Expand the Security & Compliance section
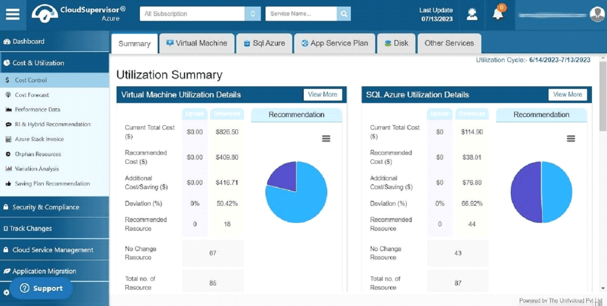The width and height of the screenshot is (607, 306). 54,207
